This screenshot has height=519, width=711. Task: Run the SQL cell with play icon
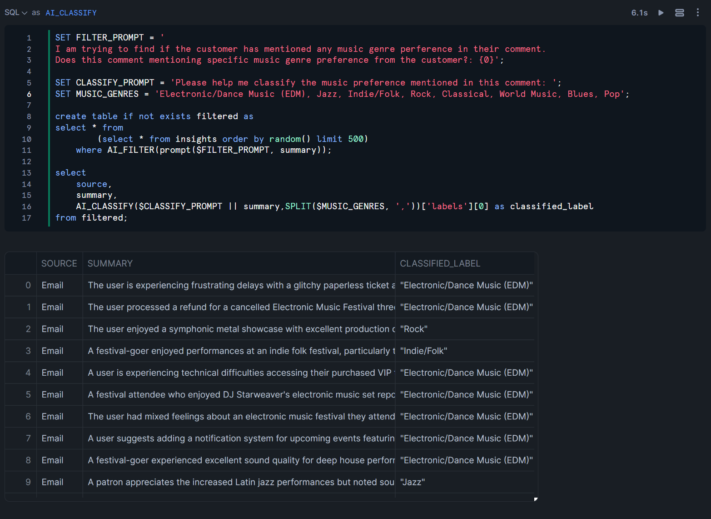661,13
